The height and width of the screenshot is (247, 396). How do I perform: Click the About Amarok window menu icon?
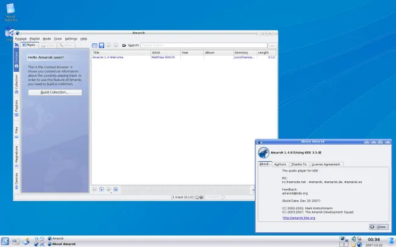click(260, 142)
